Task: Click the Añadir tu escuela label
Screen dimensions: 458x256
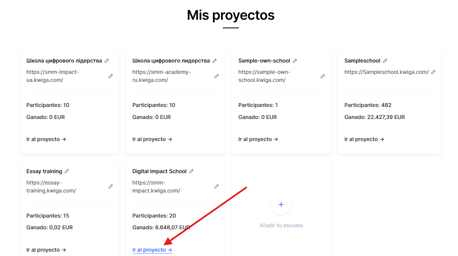Action: click(x=281, y=226)
